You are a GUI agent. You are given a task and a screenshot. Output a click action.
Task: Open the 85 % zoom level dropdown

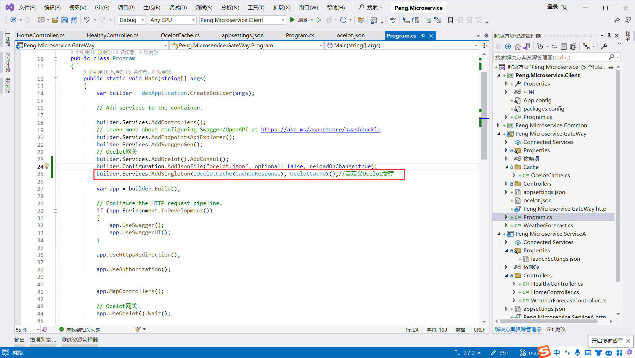[x=27, y=329]
